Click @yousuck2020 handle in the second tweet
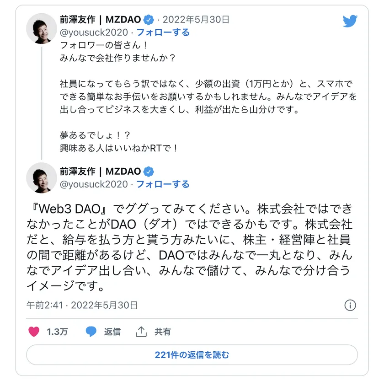This screenshot has width=384, height=381. [x=94, y=184]
